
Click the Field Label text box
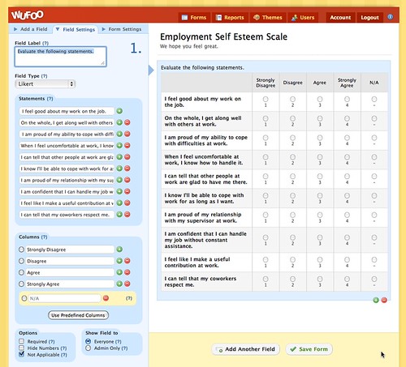pyautogui.click(x=61, y=57)
